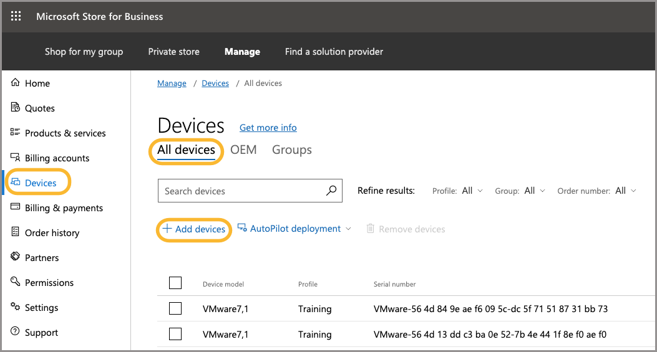The width and height of the screenshot is (657, 352).
Task: Check the second VMware7,1 device row
Action: (x=175, y=335)
